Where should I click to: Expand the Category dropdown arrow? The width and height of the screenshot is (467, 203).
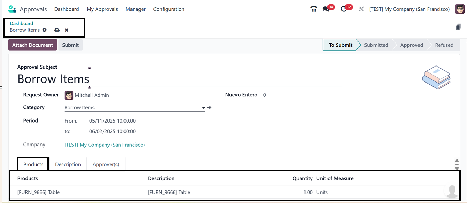(203, 108)
